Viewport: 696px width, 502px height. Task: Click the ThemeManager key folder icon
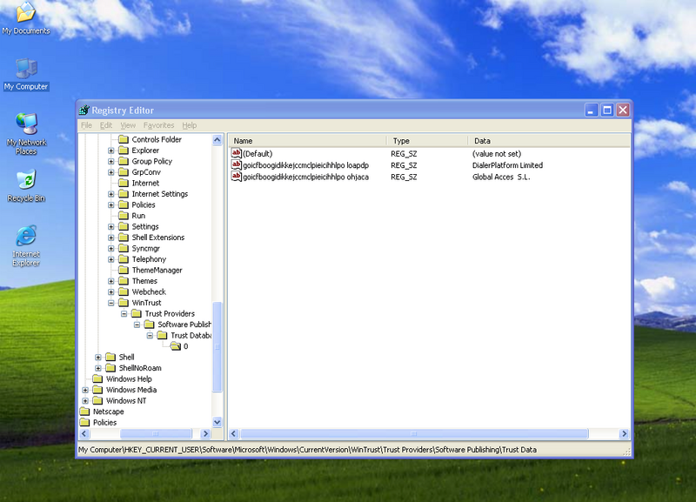click(x=124, y=270)
